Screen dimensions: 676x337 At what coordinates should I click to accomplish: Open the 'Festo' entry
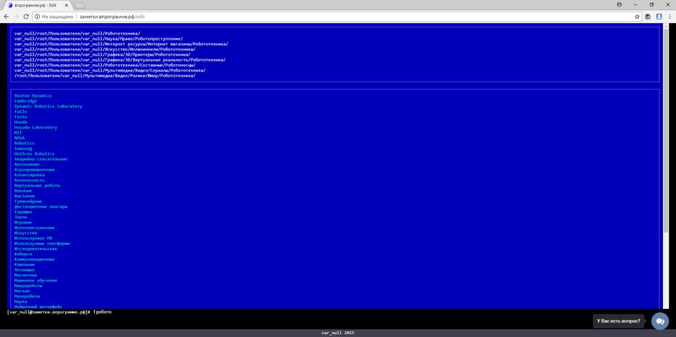tap(20, 117)
